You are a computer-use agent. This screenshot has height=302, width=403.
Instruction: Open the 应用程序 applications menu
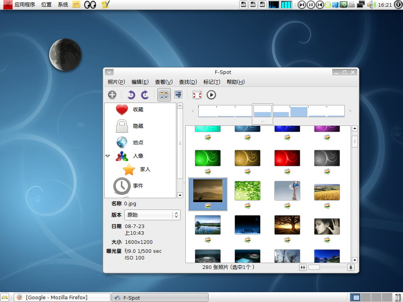[x=25, y=5]
